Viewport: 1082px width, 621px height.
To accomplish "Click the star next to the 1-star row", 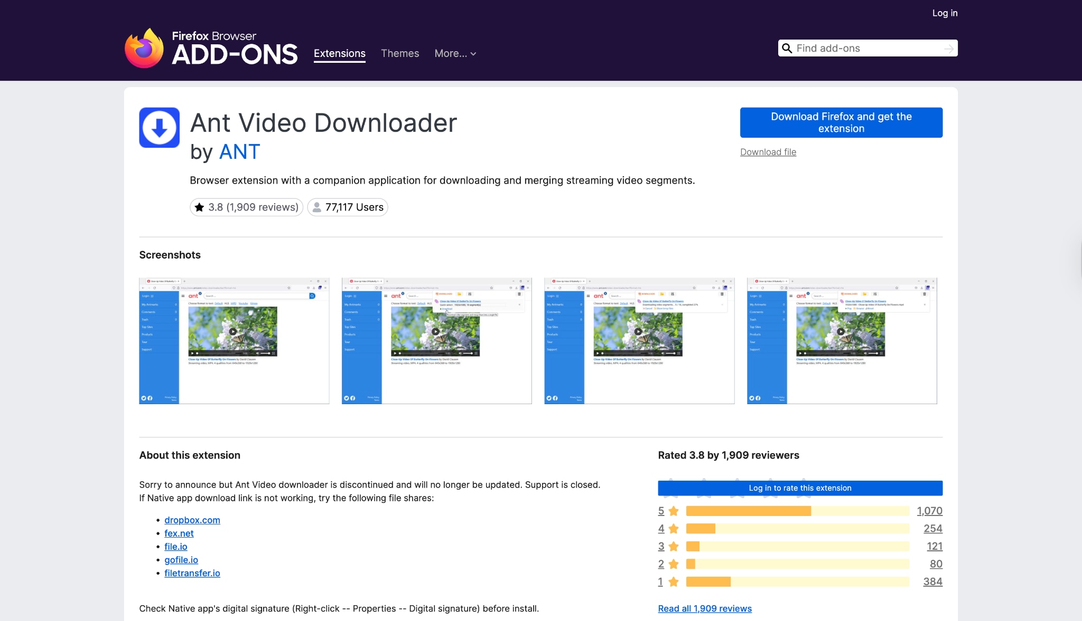I will click(x=674, y=581).
